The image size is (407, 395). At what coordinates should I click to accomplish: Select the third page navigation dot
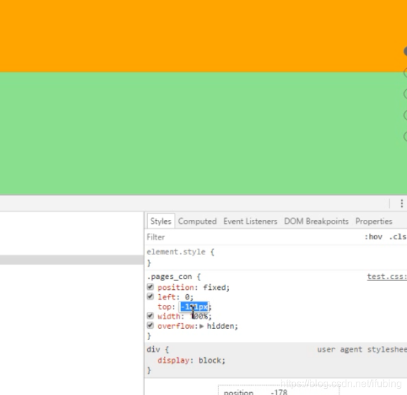[x=406, y=94]
